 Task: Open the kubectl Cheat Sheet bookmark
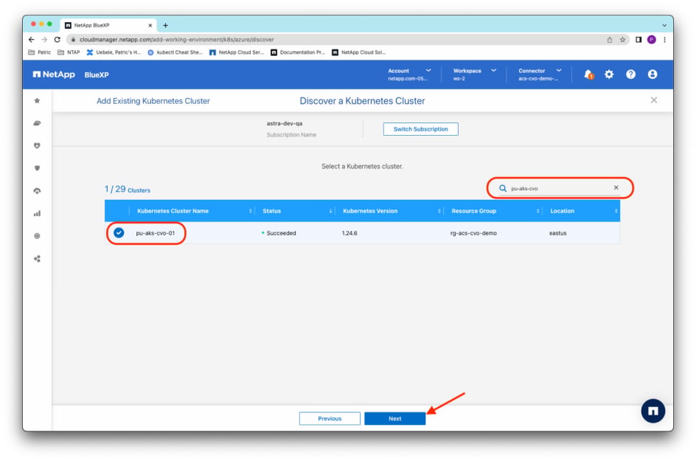click(175, 52)
